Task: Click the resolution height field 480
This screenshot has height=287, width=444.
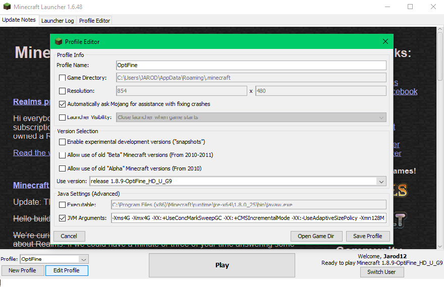Action: click(321, 91)
